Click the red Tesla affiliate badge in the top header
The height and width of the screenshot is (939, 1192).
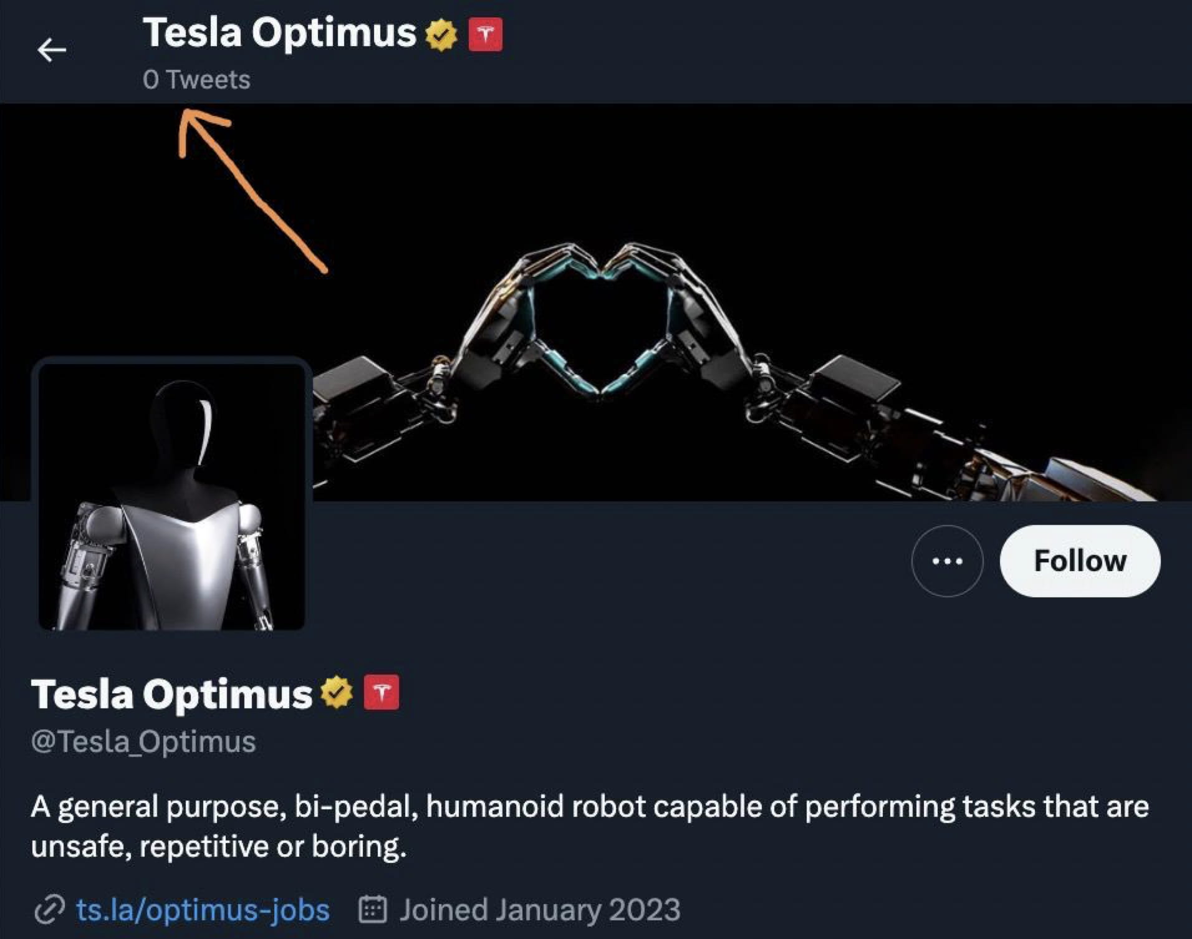point(485,34)
